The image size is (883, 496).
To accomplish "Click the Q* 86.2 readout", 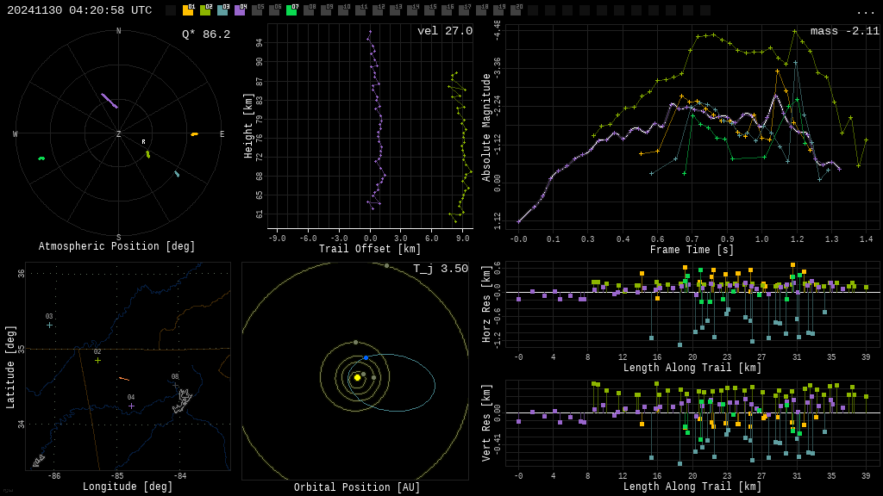I will [206, 34].
